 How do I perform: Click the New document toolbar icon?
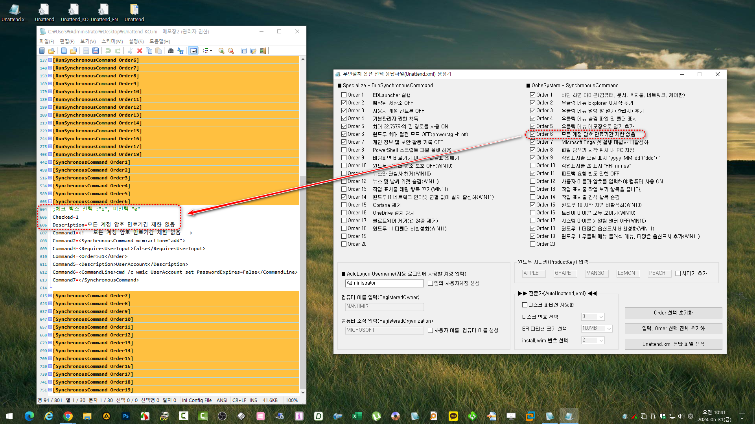pos(64,51)
